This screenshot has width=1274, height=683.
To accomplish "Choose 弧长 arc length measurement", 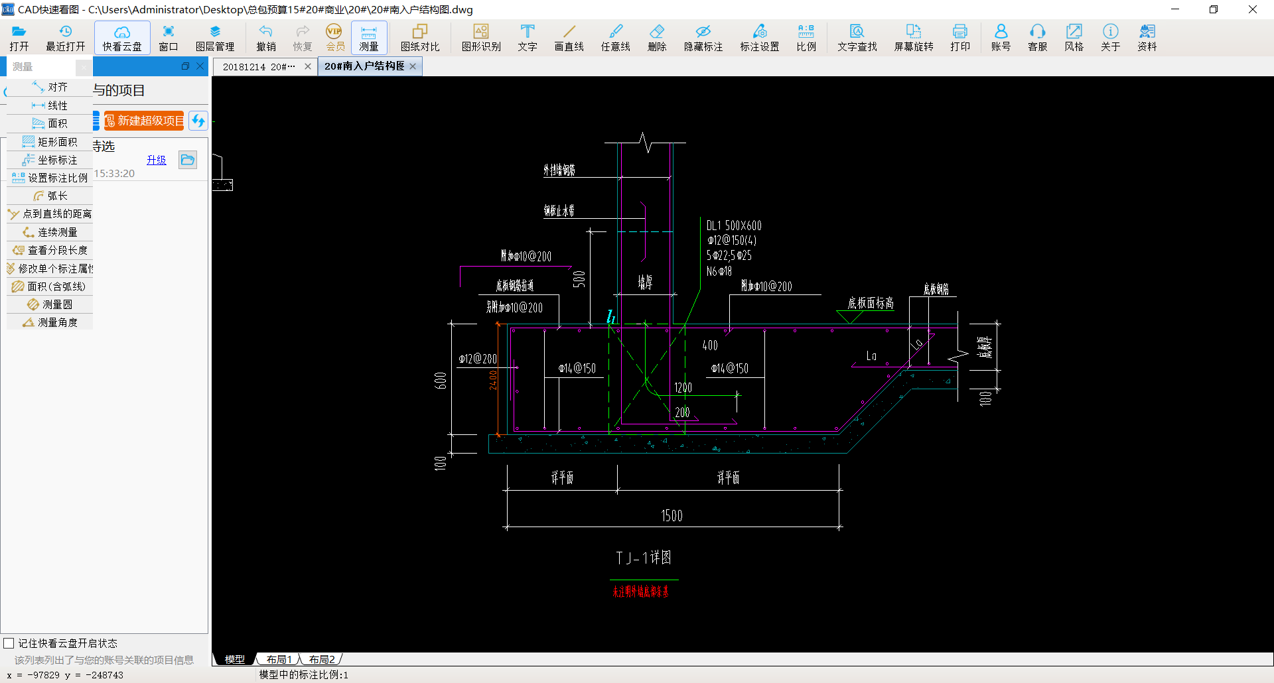I will (x=50, y=196).
